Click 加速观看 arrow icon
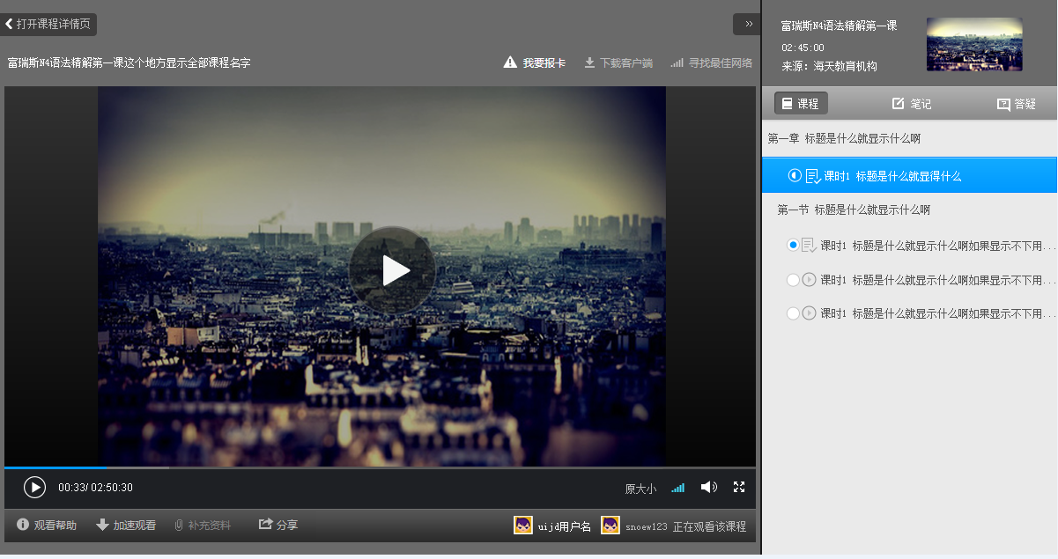1058x559 pixels. (x=102, y=525)
